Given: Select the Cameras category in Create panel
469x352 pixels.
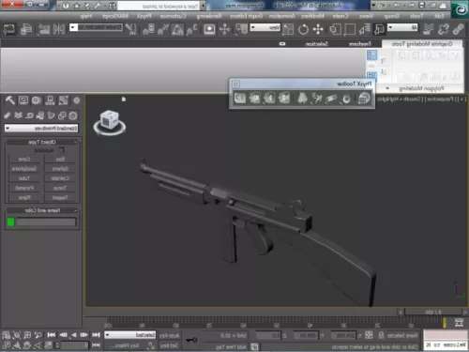Looking at the screenshot, I should coord(40,115).
